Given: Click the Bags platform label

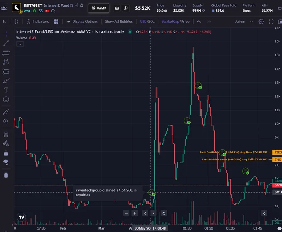Looking at the screenshot, I should 247,10.
